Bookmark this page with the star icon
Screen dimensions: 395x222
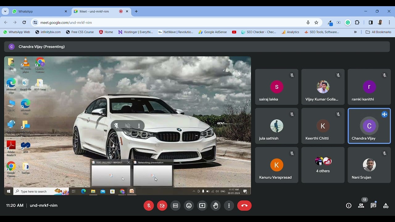[316, 23]
